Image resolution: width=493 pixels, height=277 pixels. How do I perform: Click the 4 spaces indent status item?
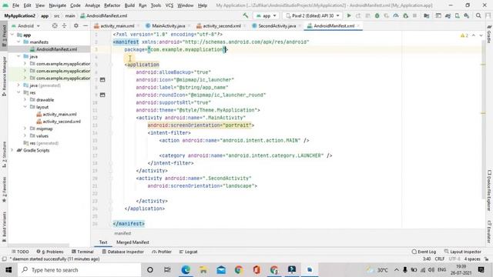coord(472,259)
